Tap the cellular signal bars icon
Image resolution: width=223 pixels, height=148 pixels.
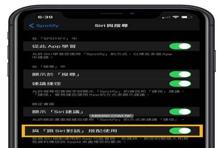(167, 17)
